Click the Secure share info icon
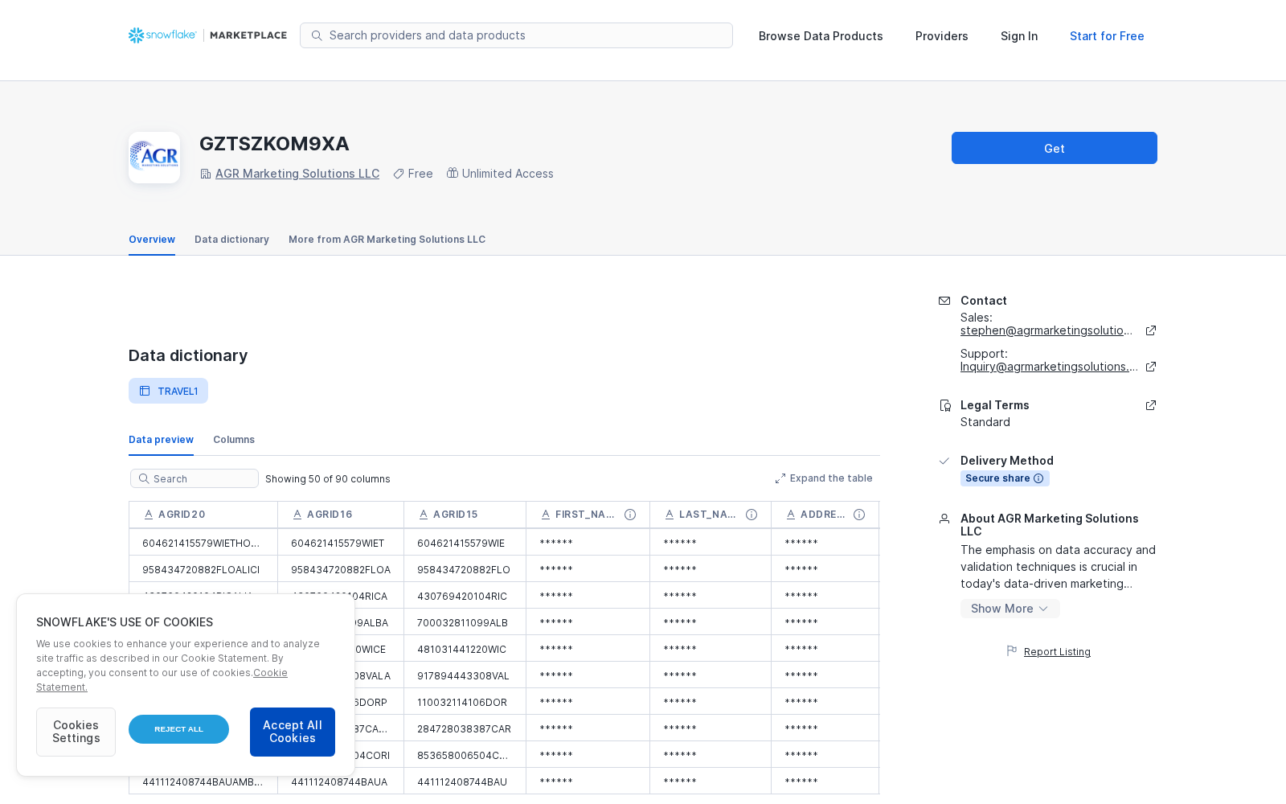Image resolution: width=1286 pixels, height=804 pixels. click(1038, 478)
